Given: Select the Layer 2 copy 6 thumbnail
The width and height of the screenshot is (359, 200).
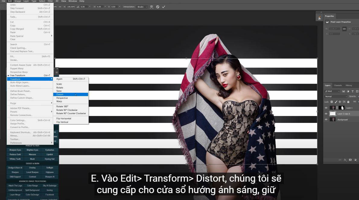Looking at the screenshot, I should tap(332, 114).
